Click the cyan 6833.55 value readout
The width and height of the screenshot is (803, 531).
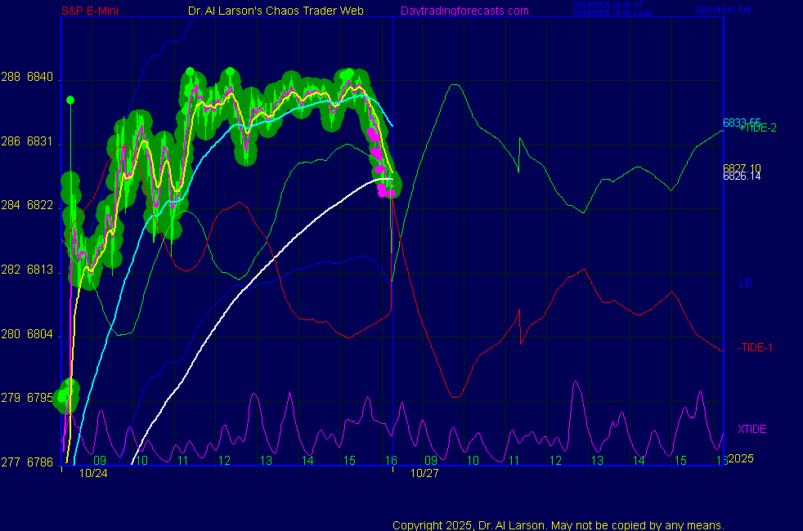[x=741, y=123]
